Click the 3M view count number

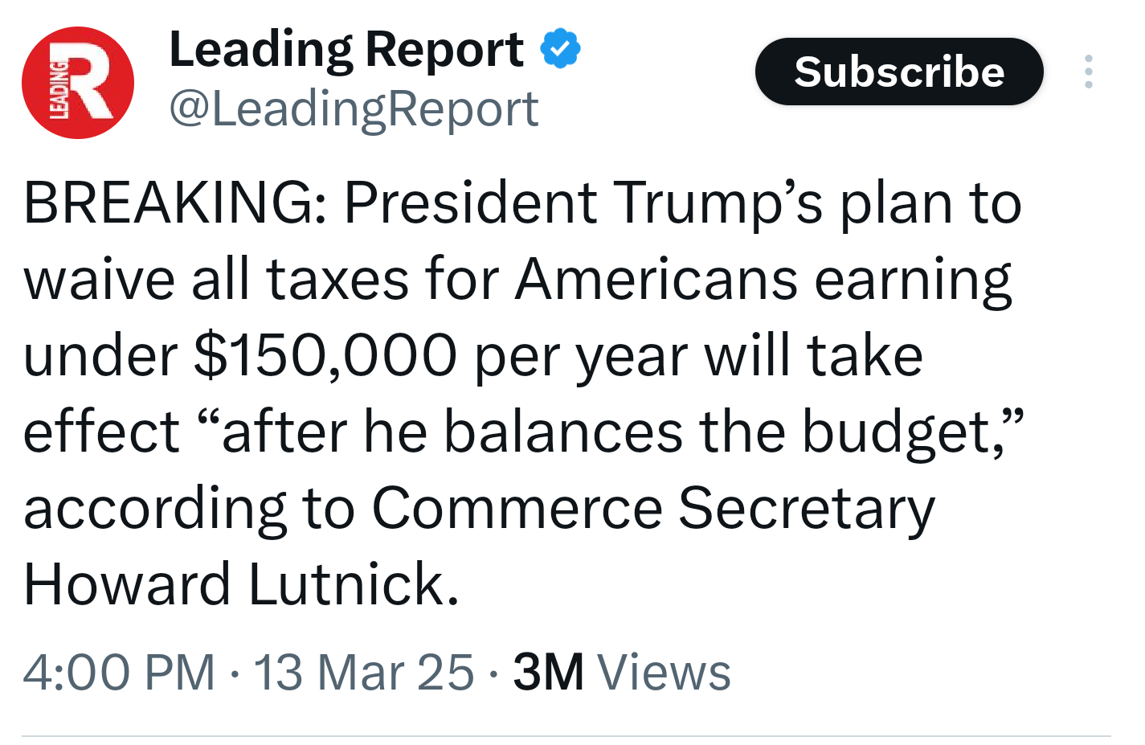548,672
